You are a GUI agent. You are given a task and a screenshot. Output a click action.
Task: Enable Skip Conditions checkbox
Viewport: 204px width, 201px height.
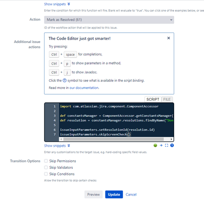46,174
